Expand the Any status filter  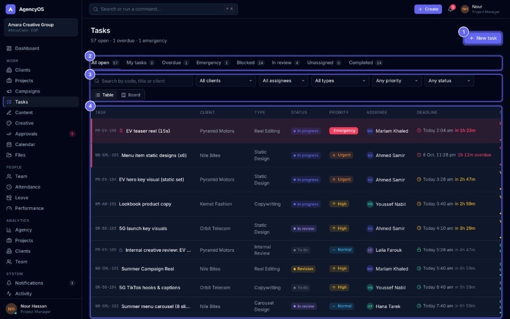pos(449,81)
